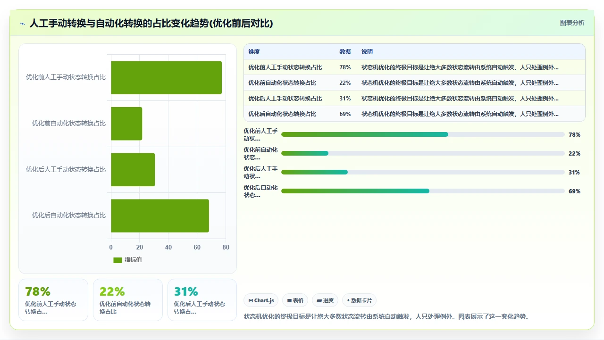Open the 22% data card
The height and width of the screenshot is (340, 604).
[x=128, y=300]
